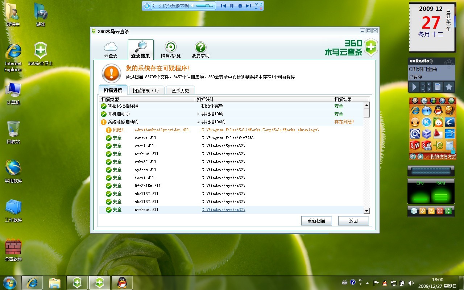Launch SolidWorks from the shortcut widget

(415, 145)
